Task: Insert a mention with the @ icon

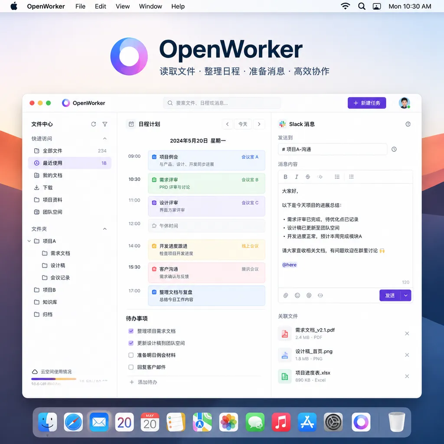Action: pyautogui.click(x=309, y=295)
